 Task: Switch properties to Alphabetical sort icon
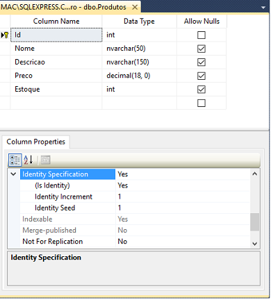click(x=28, y=160)
